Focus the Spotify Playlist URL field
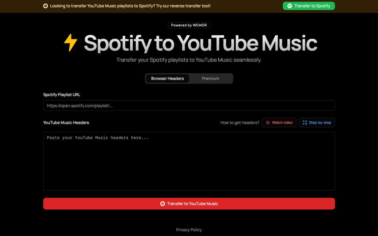Image resolution: width=378 pixels, height=236 pixels. point(189,106)
